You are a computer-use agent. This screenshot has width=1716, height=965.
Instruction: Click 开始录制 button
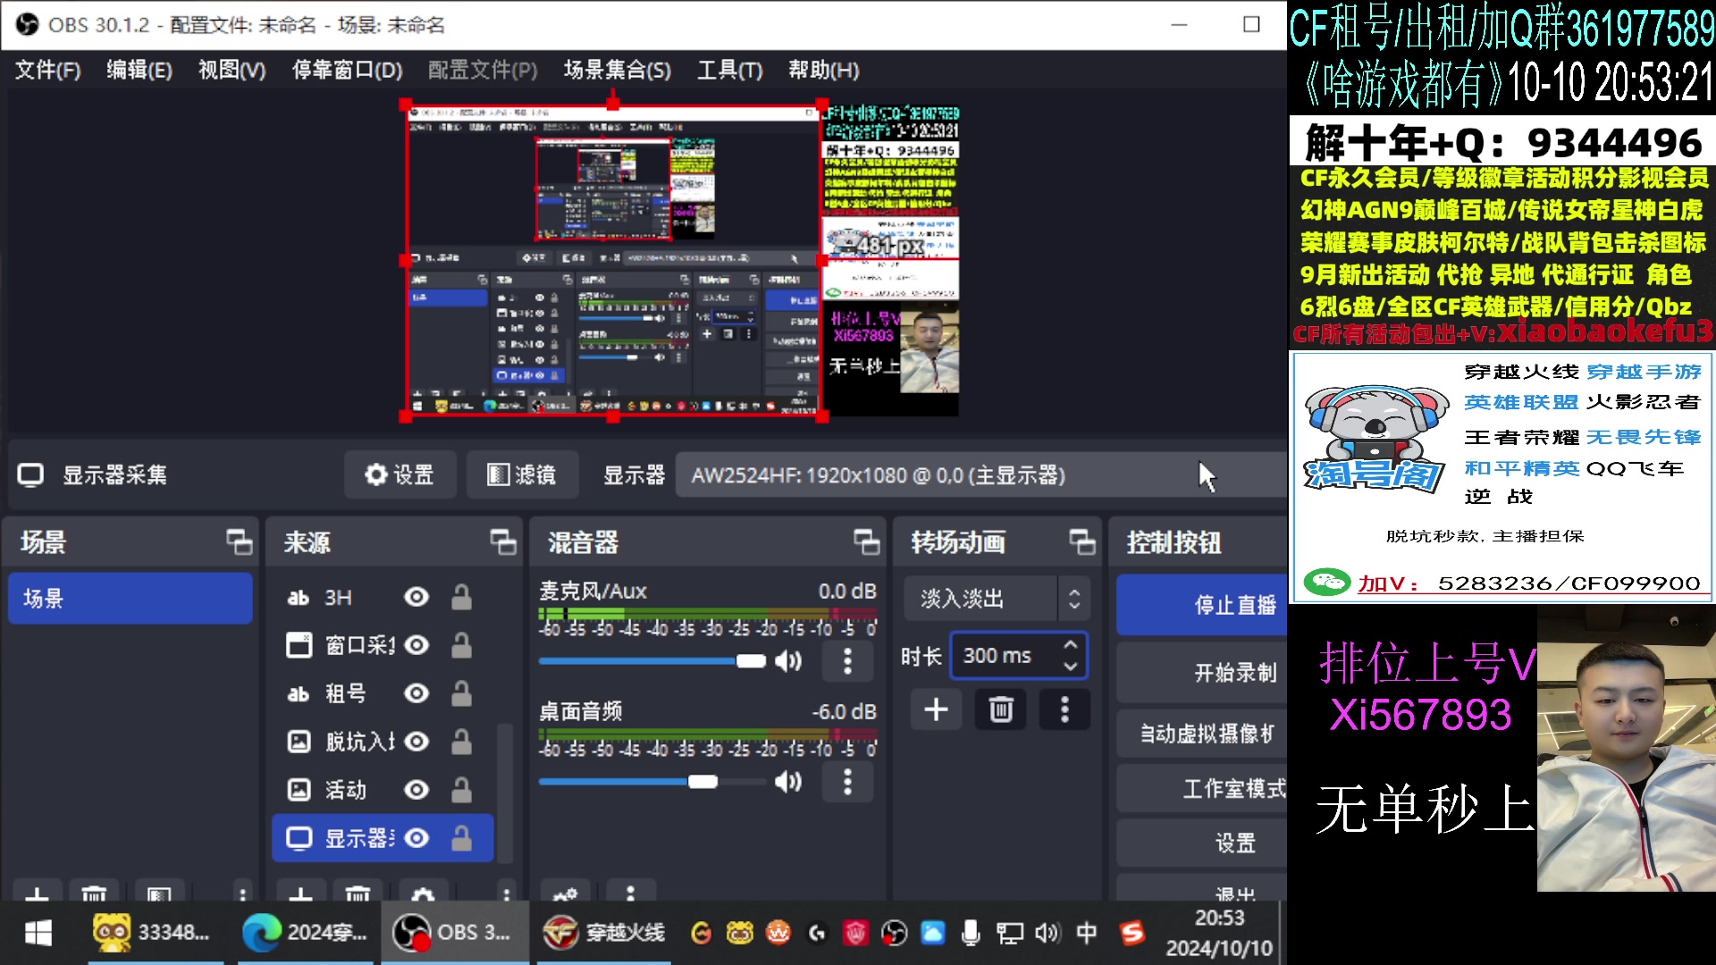point(1201,673)
